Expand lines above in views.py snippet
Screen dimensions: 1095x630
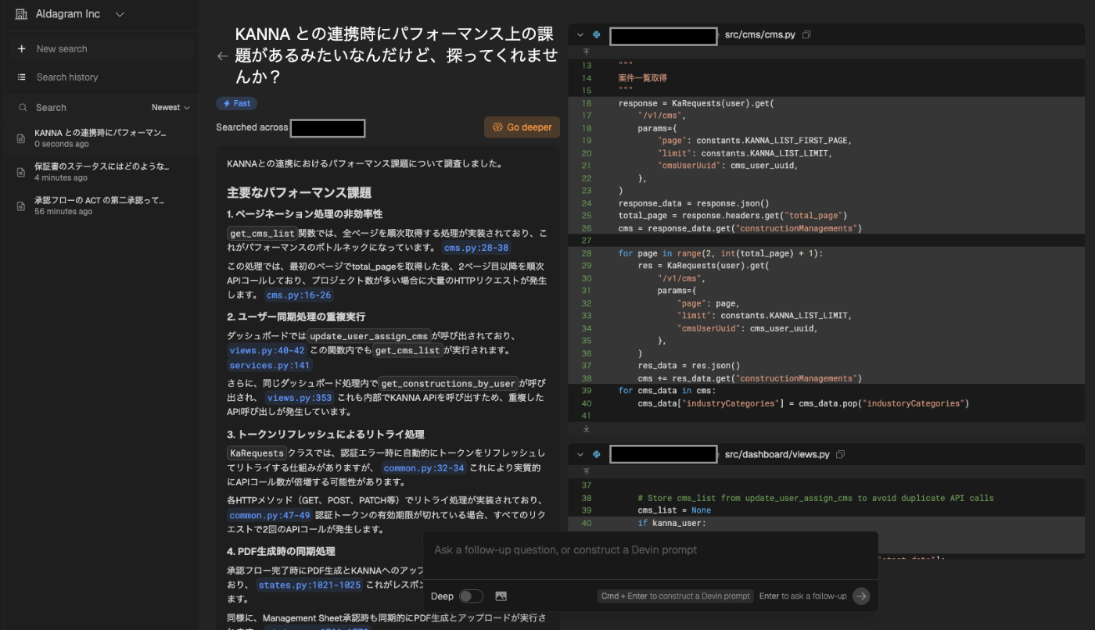coord(586,471)
